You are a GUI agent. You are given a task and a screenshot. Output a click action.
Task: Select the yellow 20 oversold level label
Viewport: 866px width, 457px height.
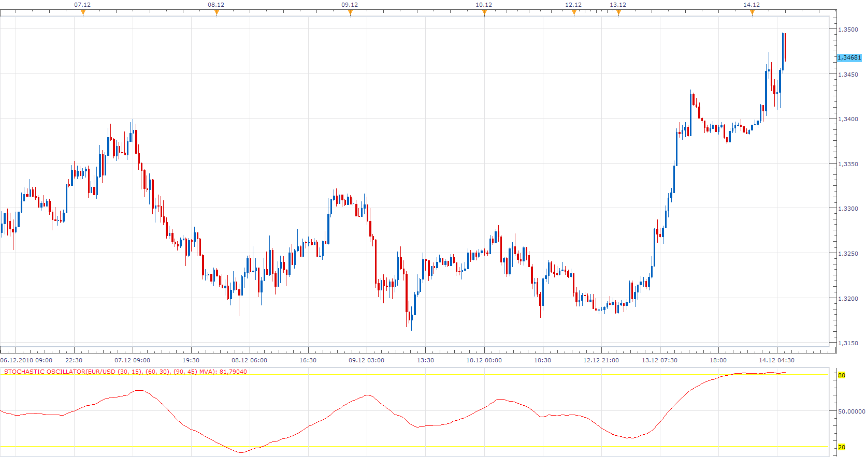point(842,447)
